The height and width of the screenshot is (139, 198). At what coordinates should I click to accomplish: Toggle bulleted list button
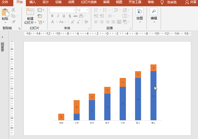pyautogui.click(x=96, y=10)
